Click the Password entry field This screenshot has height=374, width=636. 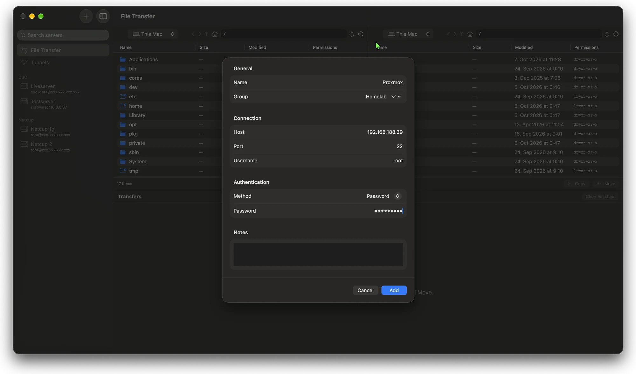[318, 211]
